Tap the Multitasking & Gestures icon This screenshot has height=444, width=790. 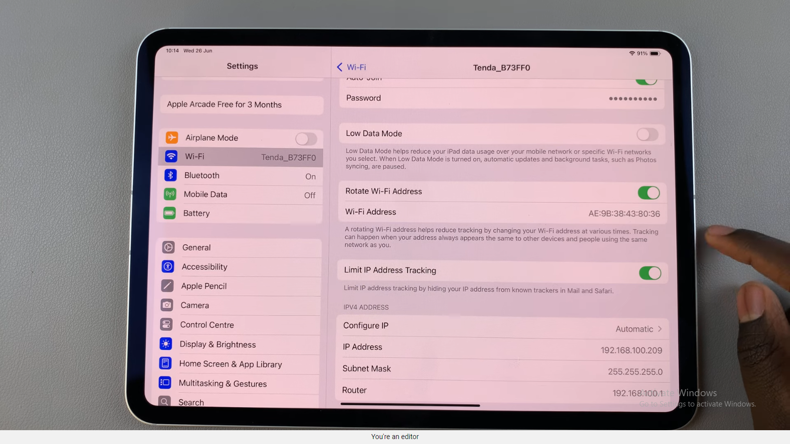(x=165, y=382)
